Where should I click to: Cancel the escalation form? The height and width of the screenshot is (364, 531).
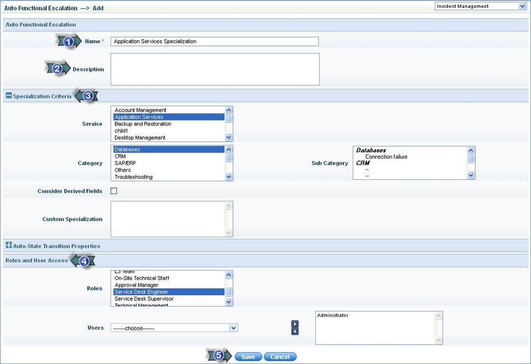[280, 357]
